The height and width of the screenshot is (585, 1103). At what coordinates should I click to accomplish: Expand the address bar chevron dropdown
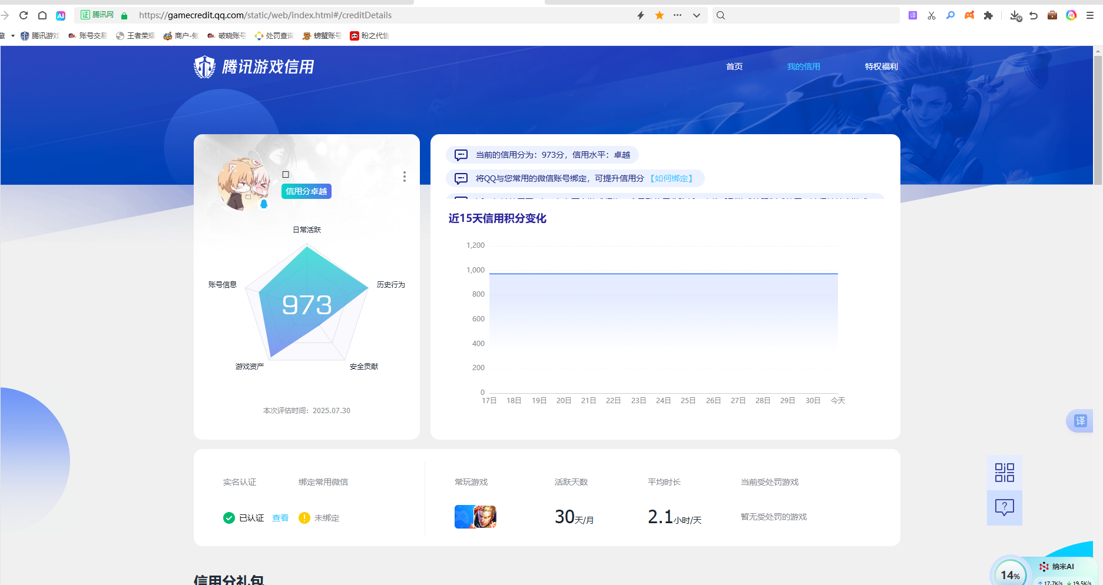pyautogui.click(x=697, y=15)
